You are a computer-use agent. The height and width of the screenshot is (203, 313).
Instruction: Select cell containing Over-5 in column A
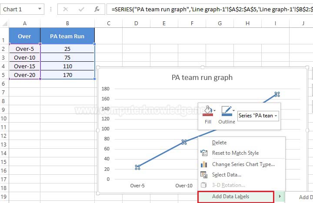(x=25, y=49)
